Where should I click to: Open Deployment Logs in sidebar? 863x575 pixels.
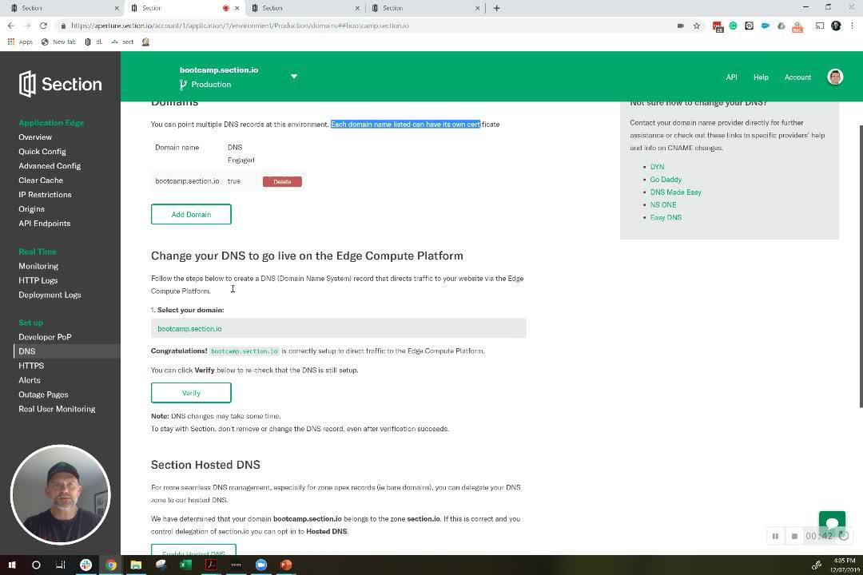point(50,295)
